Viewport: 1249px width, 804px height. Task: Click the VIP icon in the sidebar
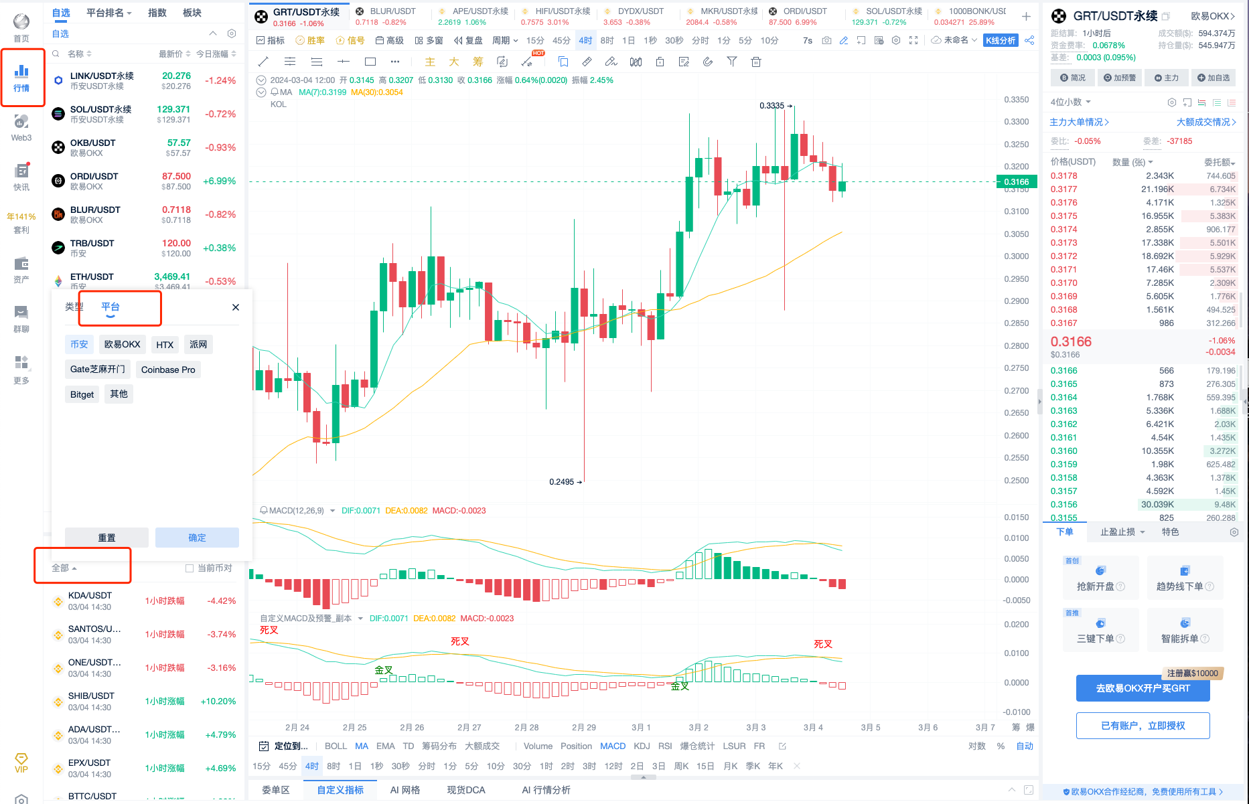pyautogui.click(x=21, y=763)
